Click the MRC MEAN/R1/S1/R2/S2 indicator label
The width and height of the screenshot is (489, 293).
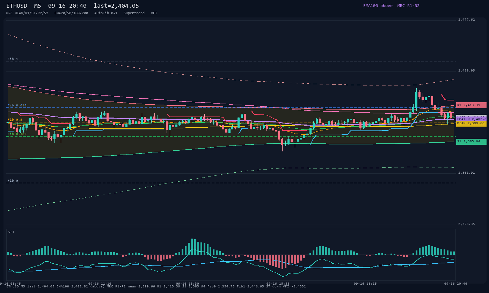click(x=27, y=13)
